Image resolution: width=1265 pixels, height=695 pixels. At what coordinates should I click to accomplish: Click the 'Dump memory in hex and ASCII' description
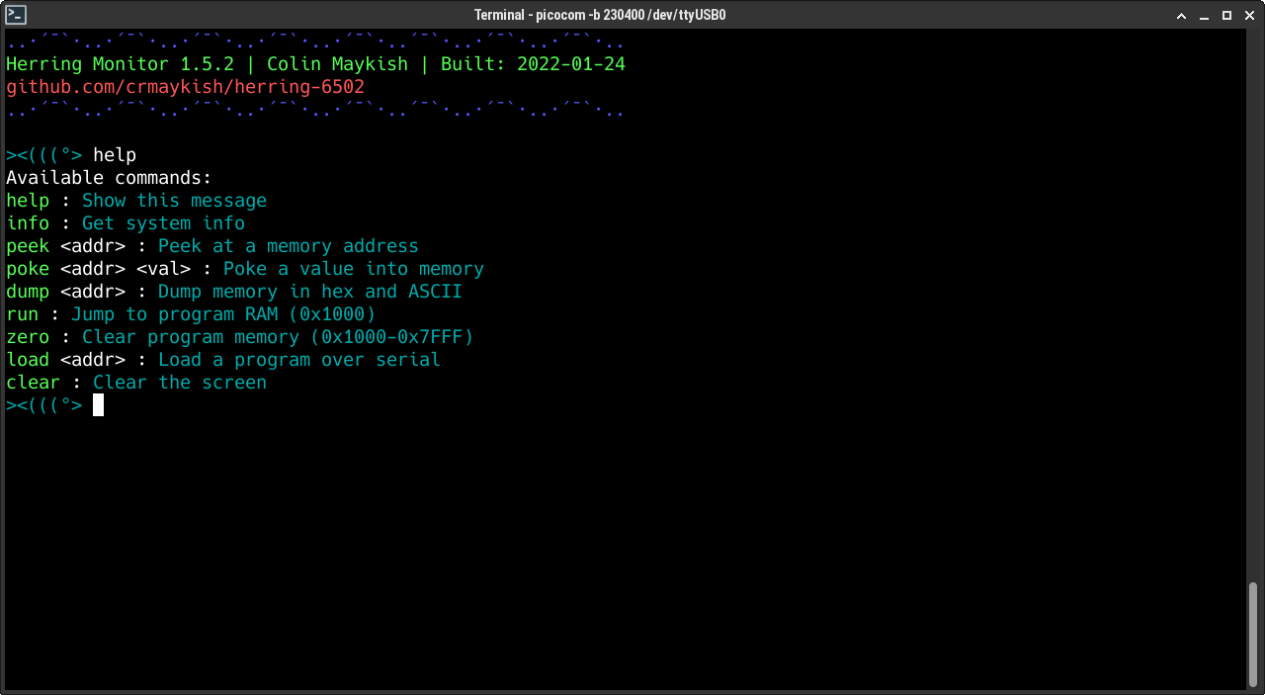click(x=310, y=292)
